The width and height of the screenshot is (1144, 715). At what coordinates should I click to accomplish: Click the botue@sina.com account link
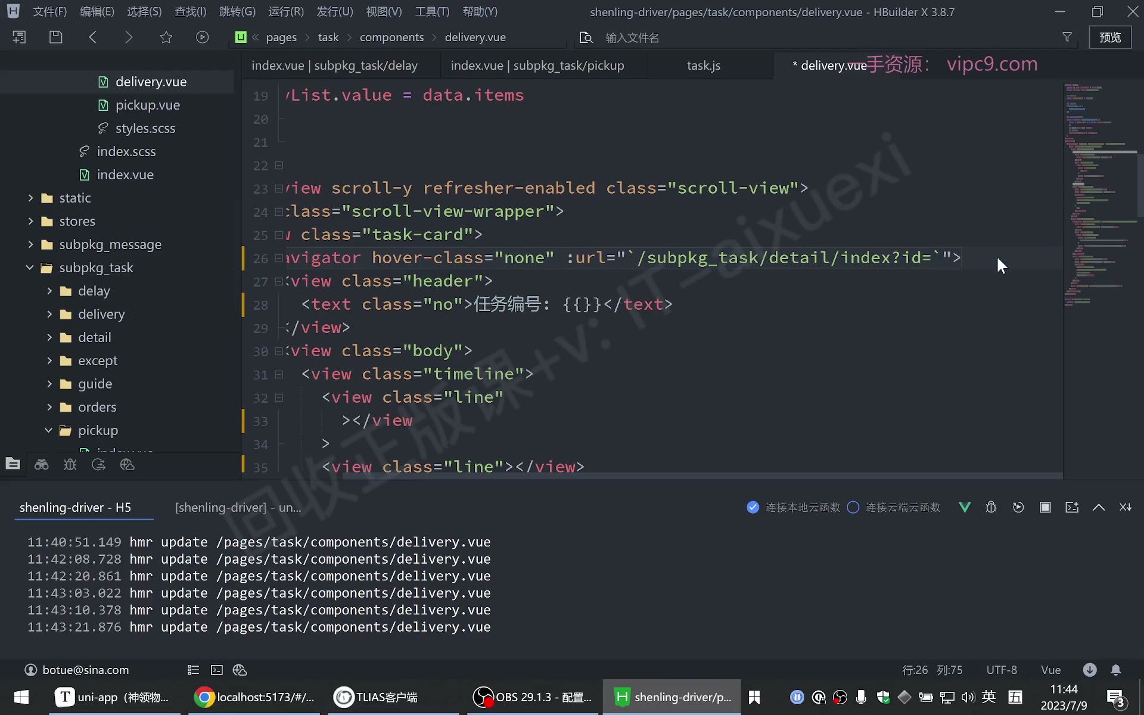[x=85, y=670]
